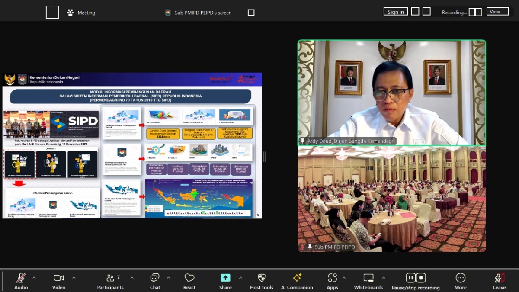
Task: Pause or stop the recording in the toolbar
Action: click(416, 278)
